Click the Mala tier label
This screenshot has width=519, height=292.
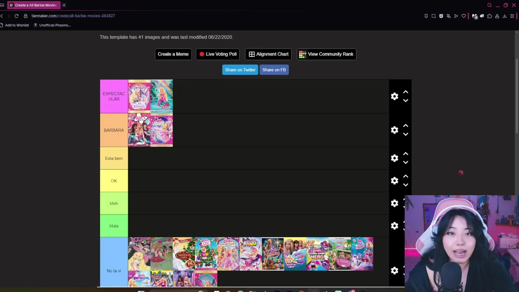(114, 226)
